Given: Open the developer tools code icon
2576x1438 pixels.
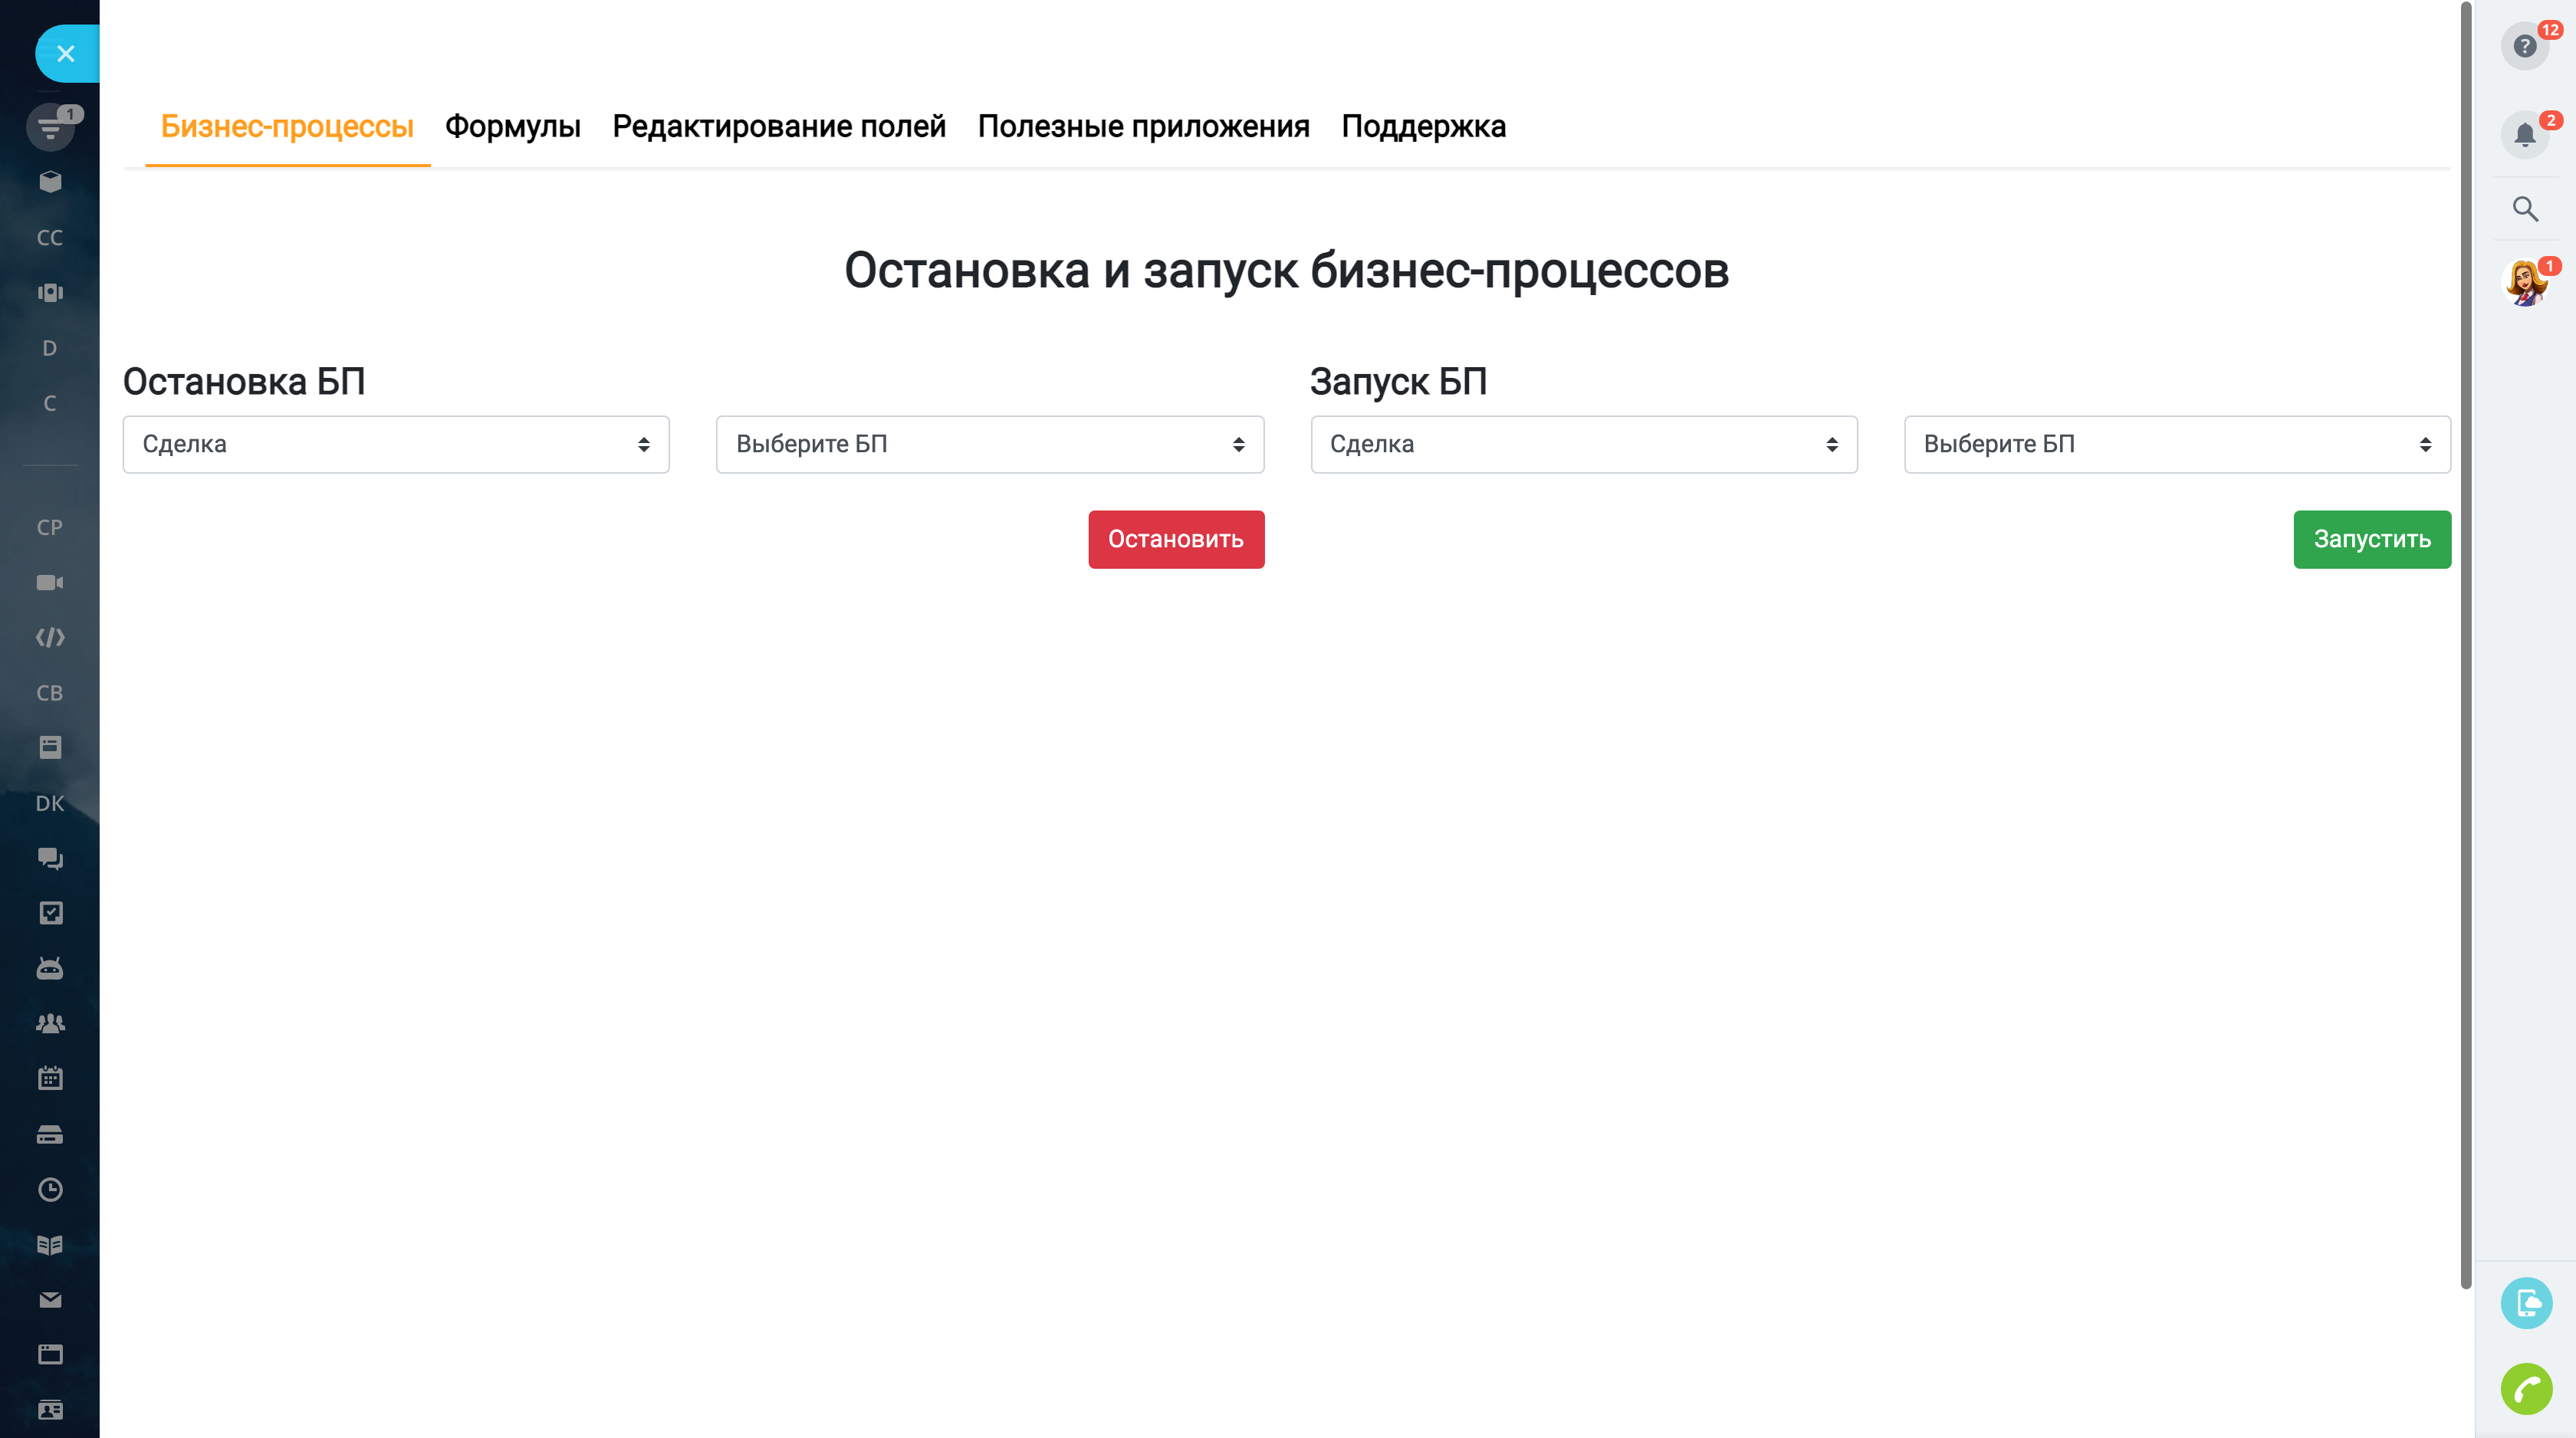Looking at the screenshot, I should 50,636.
